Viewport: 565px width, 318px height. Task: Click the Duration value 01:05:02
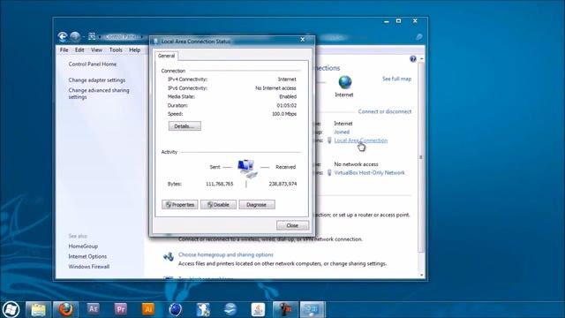(x=286, y=105)
